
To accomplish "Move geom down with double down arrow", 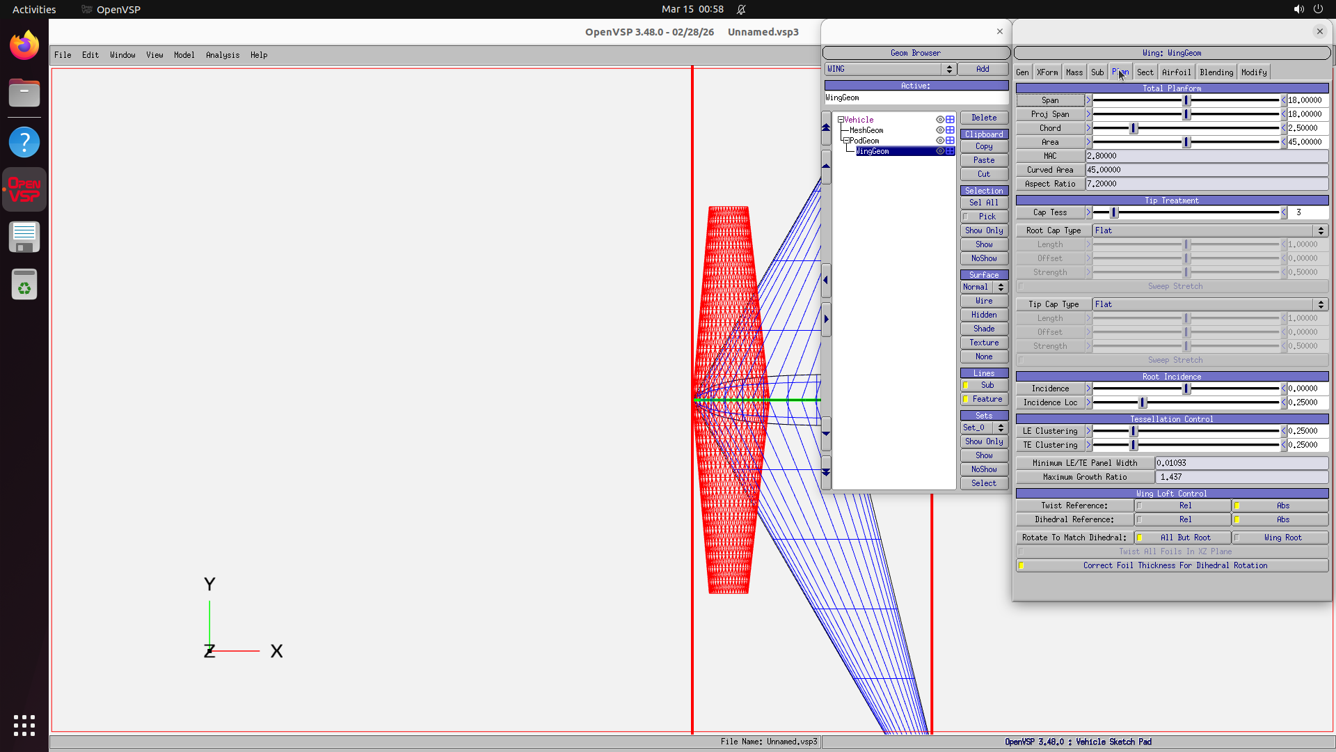I will (826, 473).
